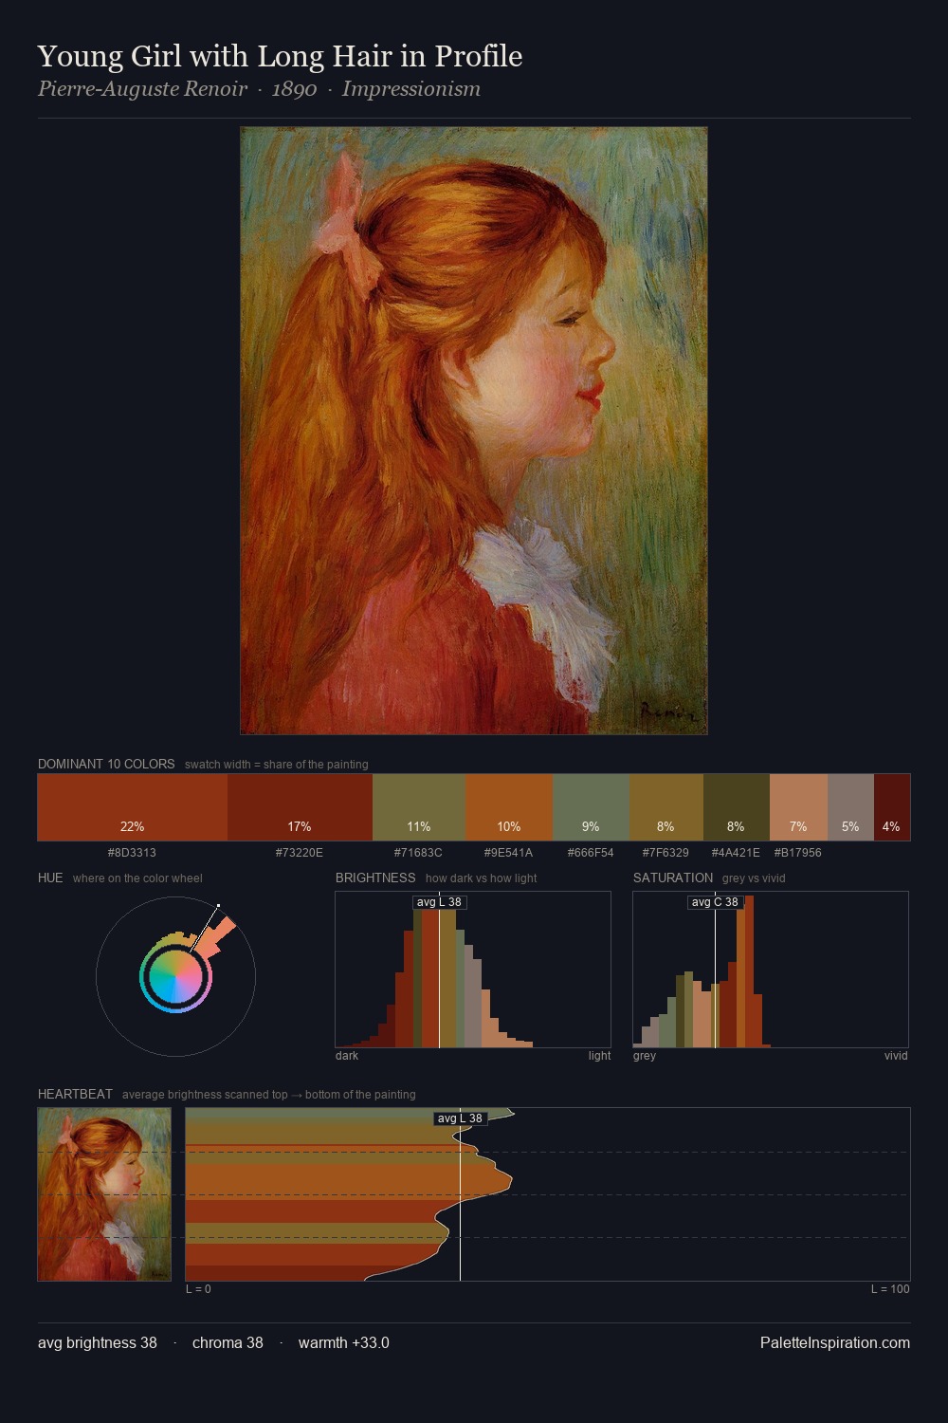The width and height of the screenshot is (948, 1423).
Task: Click the '1890' year text
Action: pyautogui.click(x=294, y=89)
